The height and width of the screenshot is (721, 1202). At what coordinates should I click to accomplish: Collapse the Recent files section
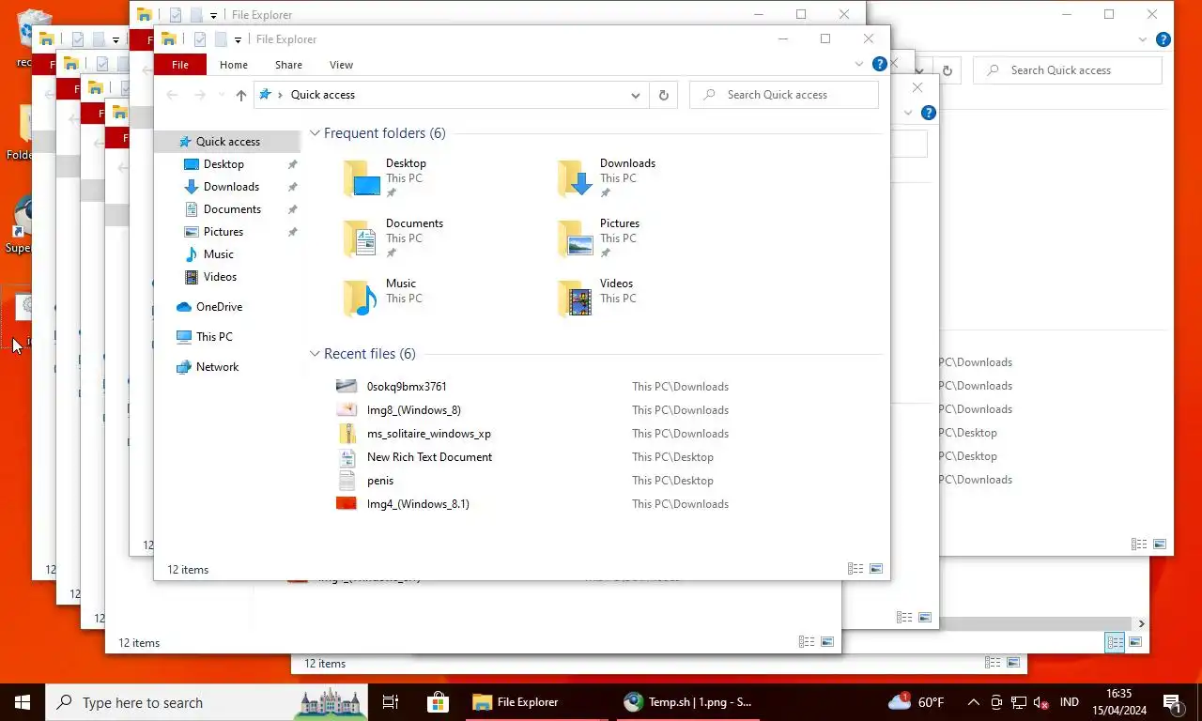tap(316, 354)
